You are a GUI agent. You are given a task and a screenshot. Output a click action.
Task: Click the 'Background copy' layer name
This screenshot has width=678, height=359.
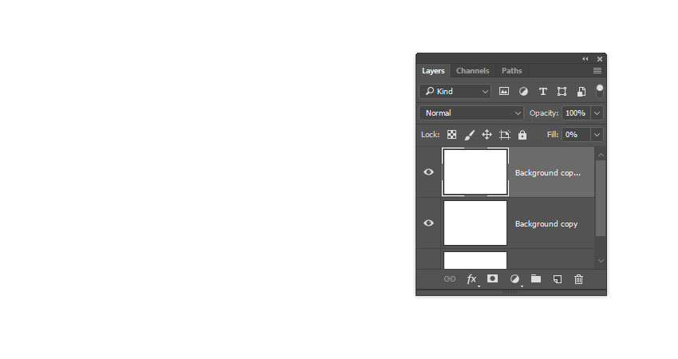tap(546, 223)
